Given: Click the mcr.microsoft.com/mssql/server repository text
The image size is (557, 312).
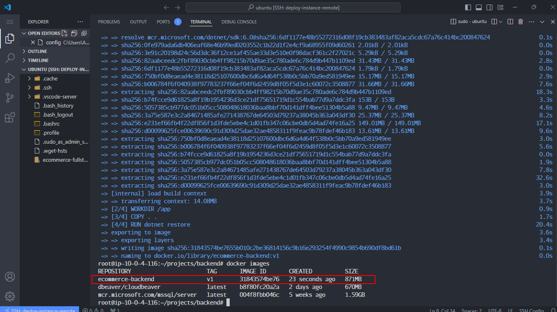Looking at the screenshot, I should point(147,295).
